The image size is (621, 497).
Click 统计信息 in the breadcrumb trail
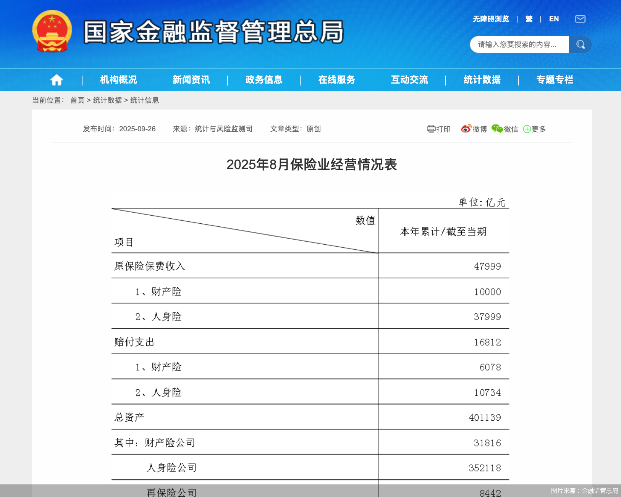[144, 100]
